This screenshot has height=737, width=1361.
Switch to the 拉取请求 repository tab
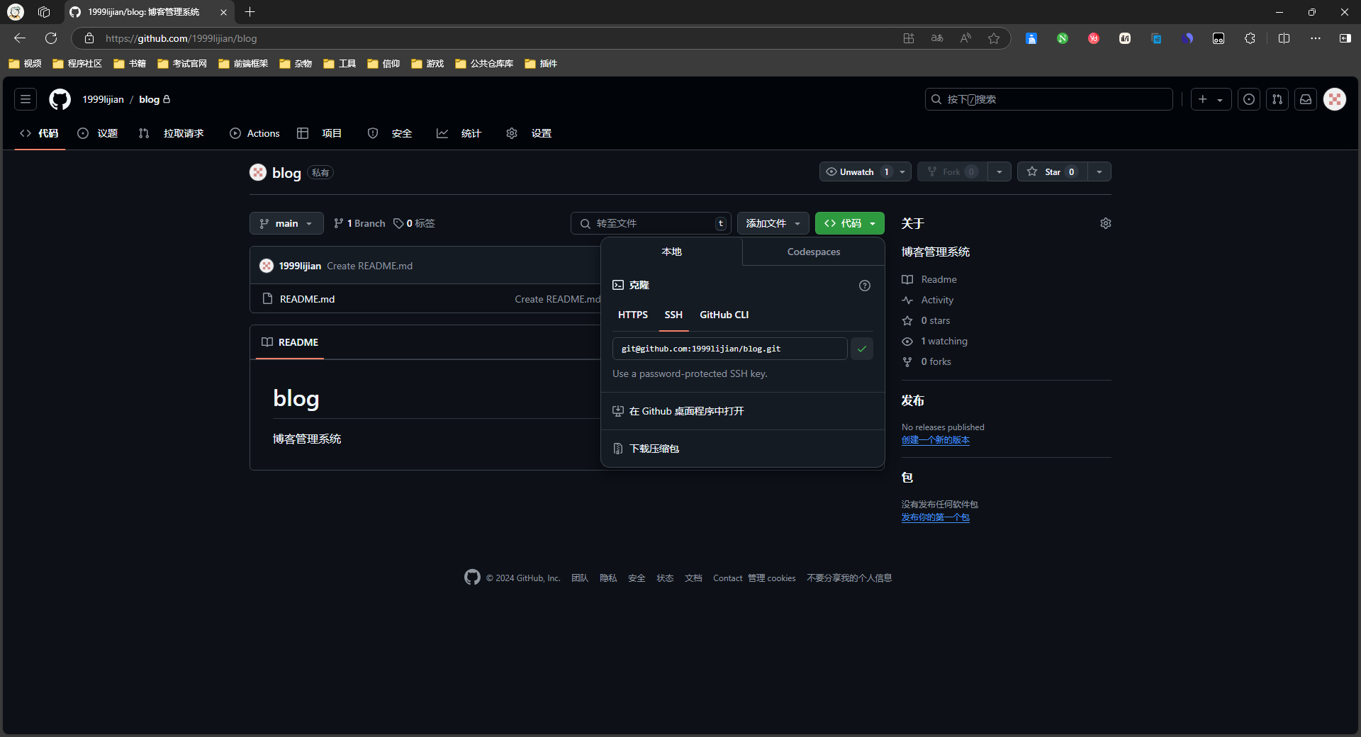coord(172,133)
